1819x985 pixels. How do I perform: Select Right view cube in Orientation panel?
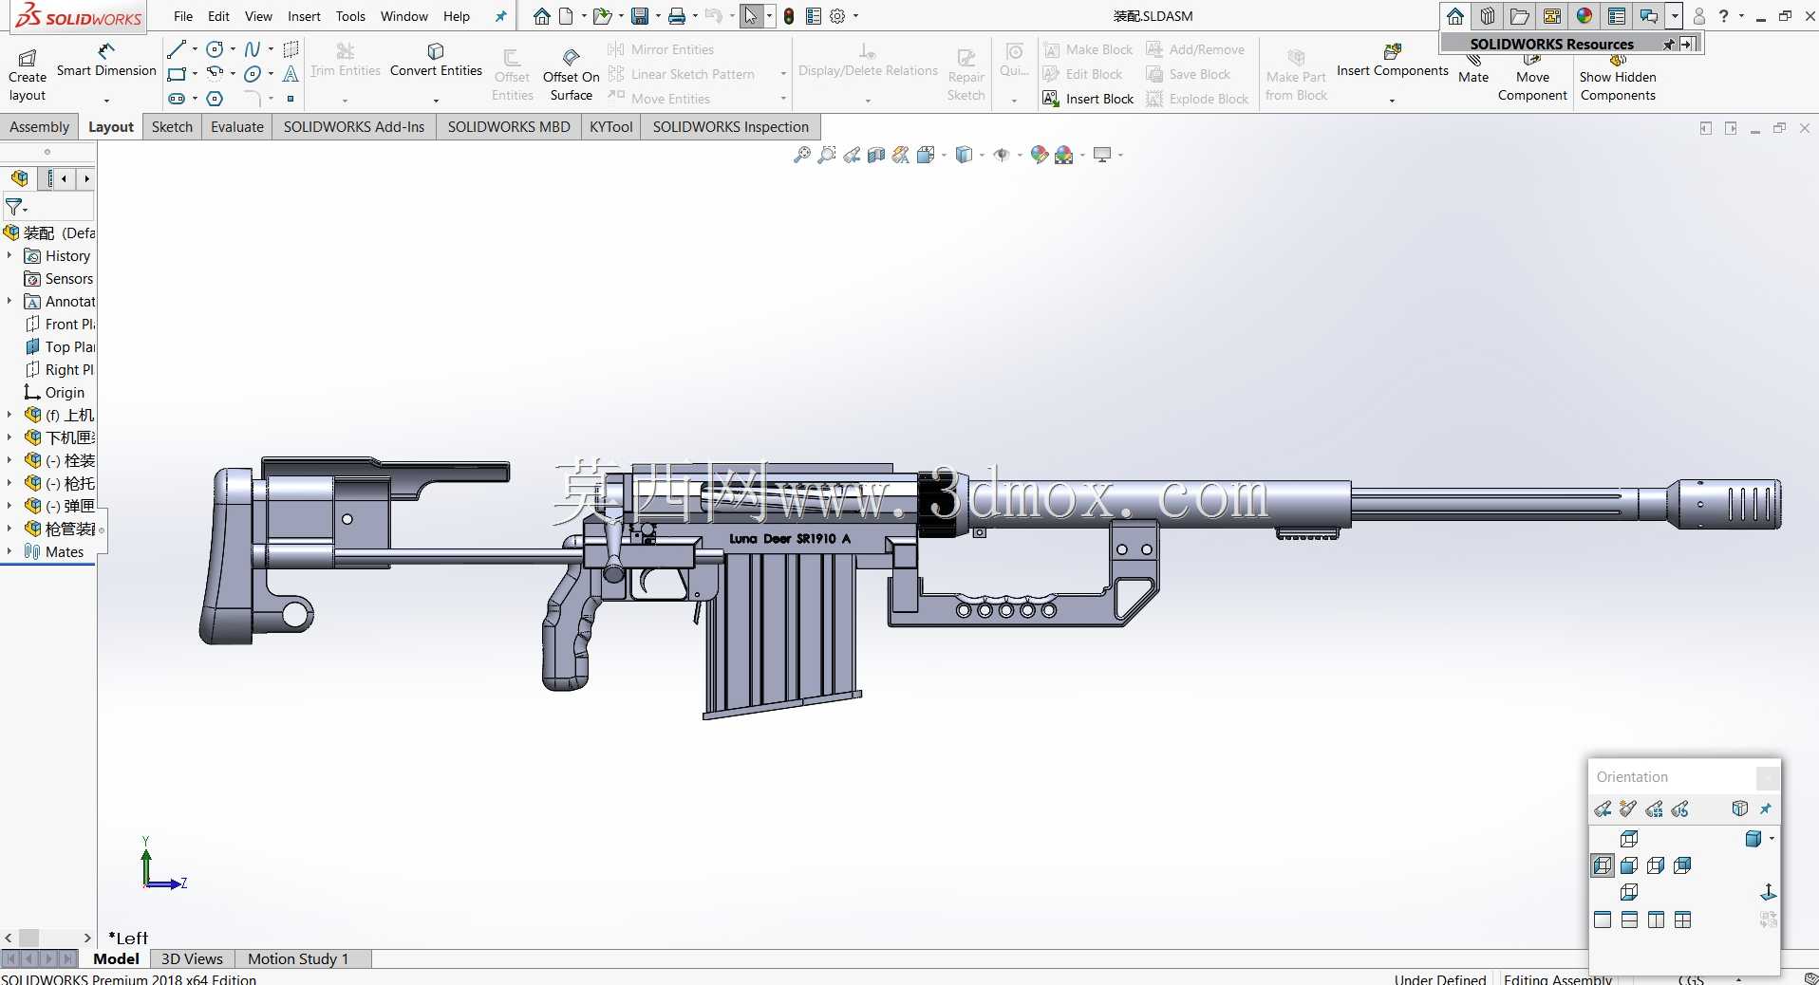pyautogui.click(x=1656, y=865)
